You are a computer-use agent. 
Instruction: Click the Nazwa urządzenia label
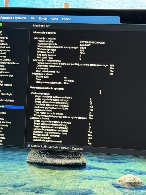48,44
